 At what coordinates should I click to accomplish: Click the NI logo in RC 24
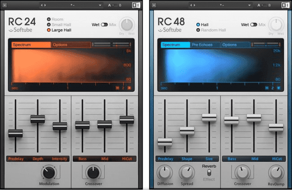pos(136,5)
